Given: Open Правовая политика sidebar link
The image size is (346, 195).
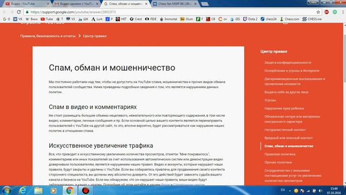Looking at the screenshot, I should tap(280, 154).
